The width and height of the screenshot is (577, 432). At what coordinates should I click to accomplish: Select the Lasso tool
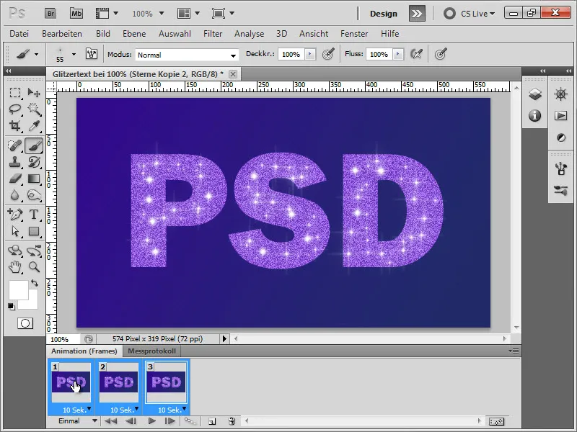[15, 109]
